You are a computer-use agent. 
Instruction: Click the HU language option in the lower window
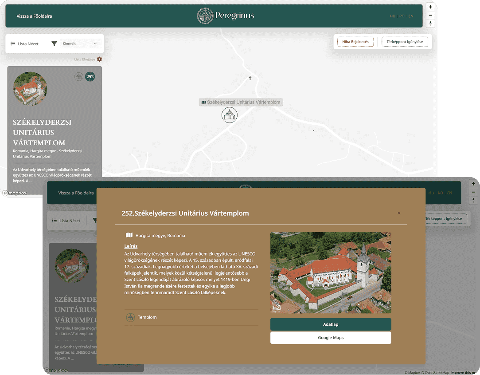pos(431,193)
